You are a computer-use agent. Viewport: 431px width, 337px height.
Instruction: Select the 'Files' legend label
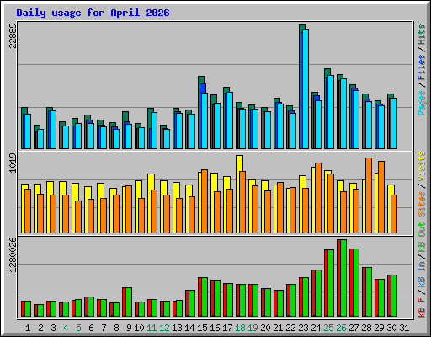[421, 67]
